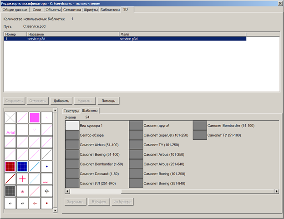Click the crossed-out empty symbol tile
The image size is (284, 219).
[10, 117]
